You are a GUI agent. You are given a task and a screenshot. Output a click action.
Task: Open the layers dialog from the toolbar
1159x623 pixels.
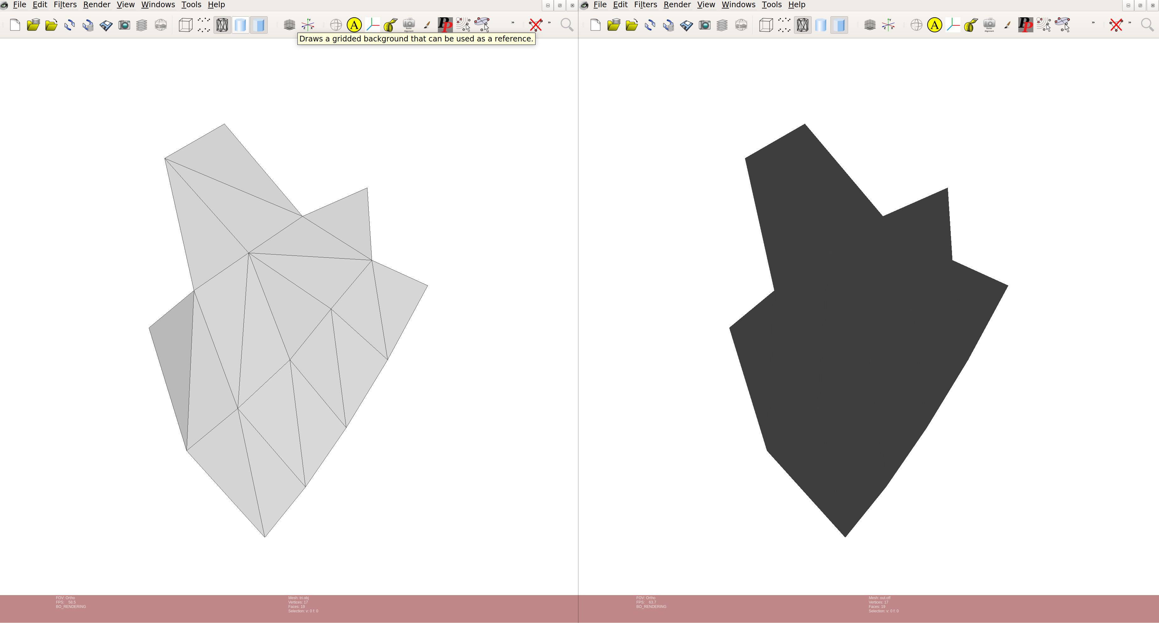tap(142, 25)
